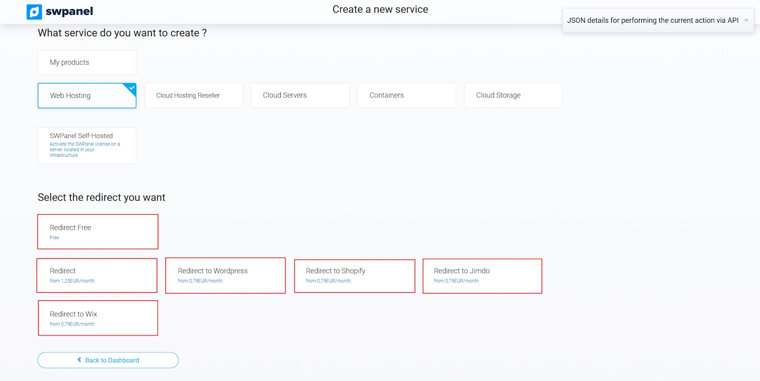
Task: Choose Redirect to Wordpress option
Action: coord(225,276)
